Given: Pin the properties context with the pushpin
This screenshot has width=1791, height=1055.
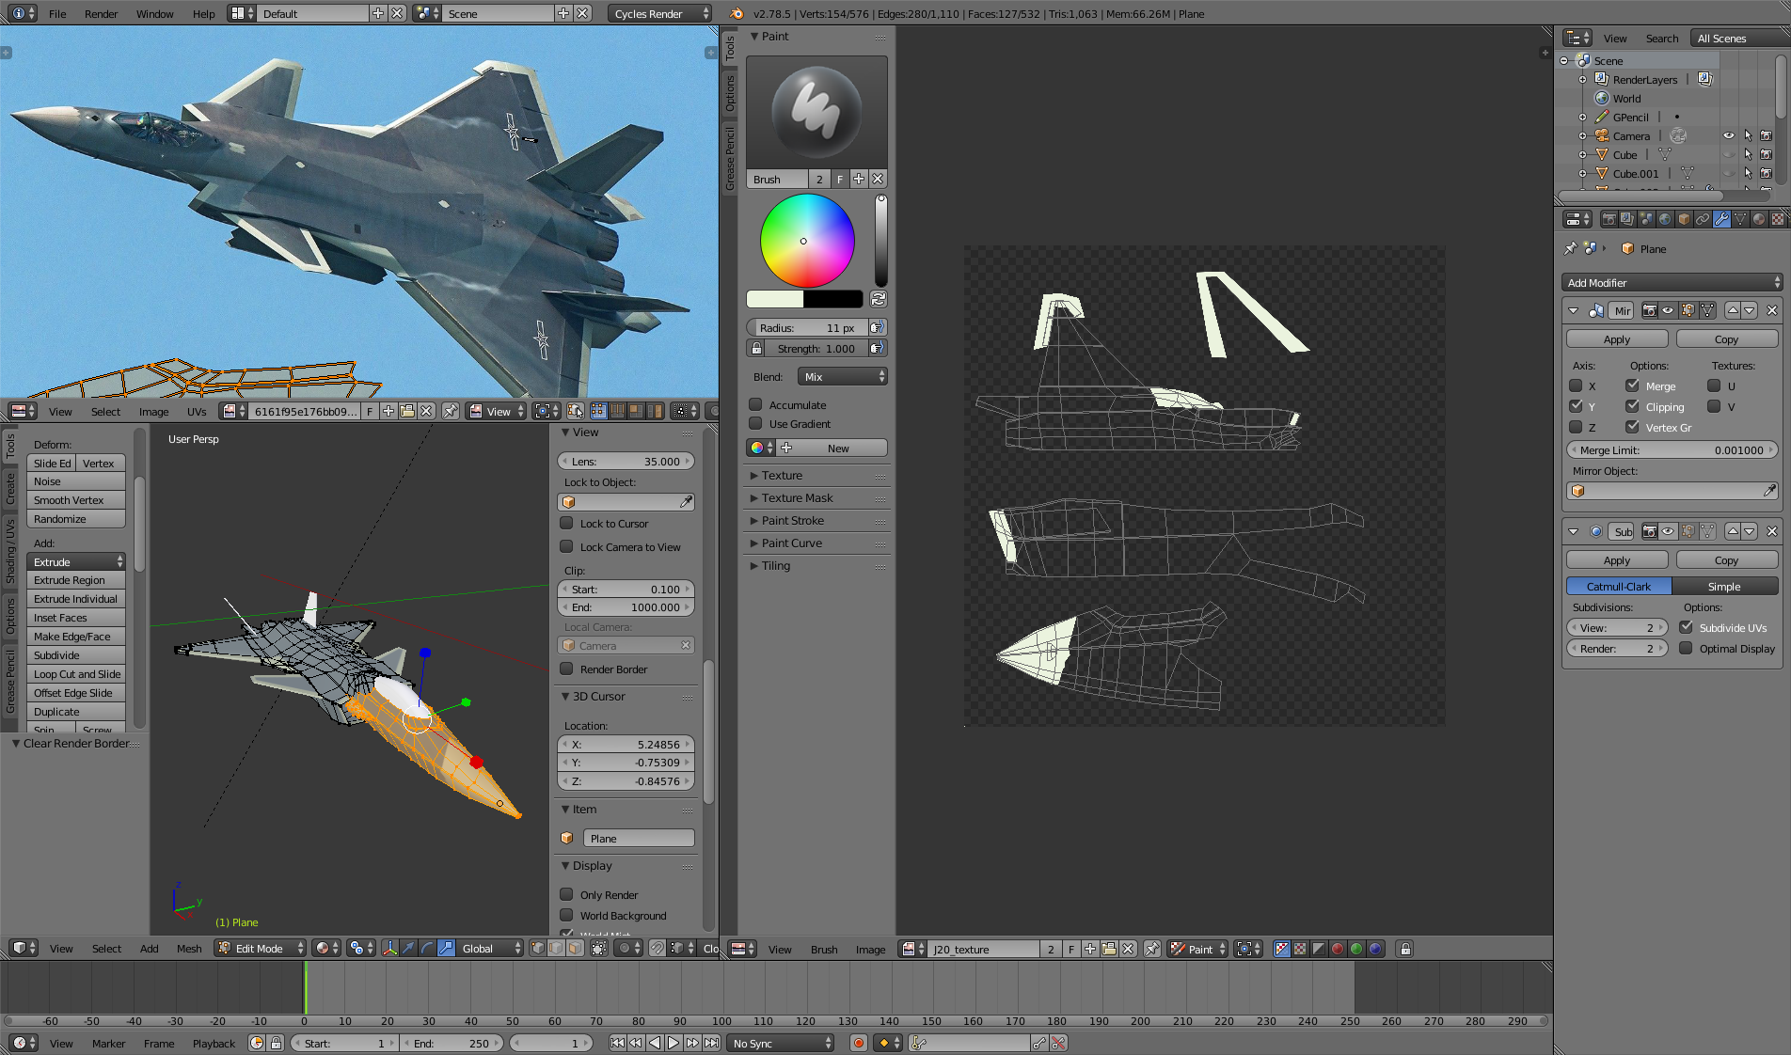Looking at the screenshot, I should pos(1570,248).
